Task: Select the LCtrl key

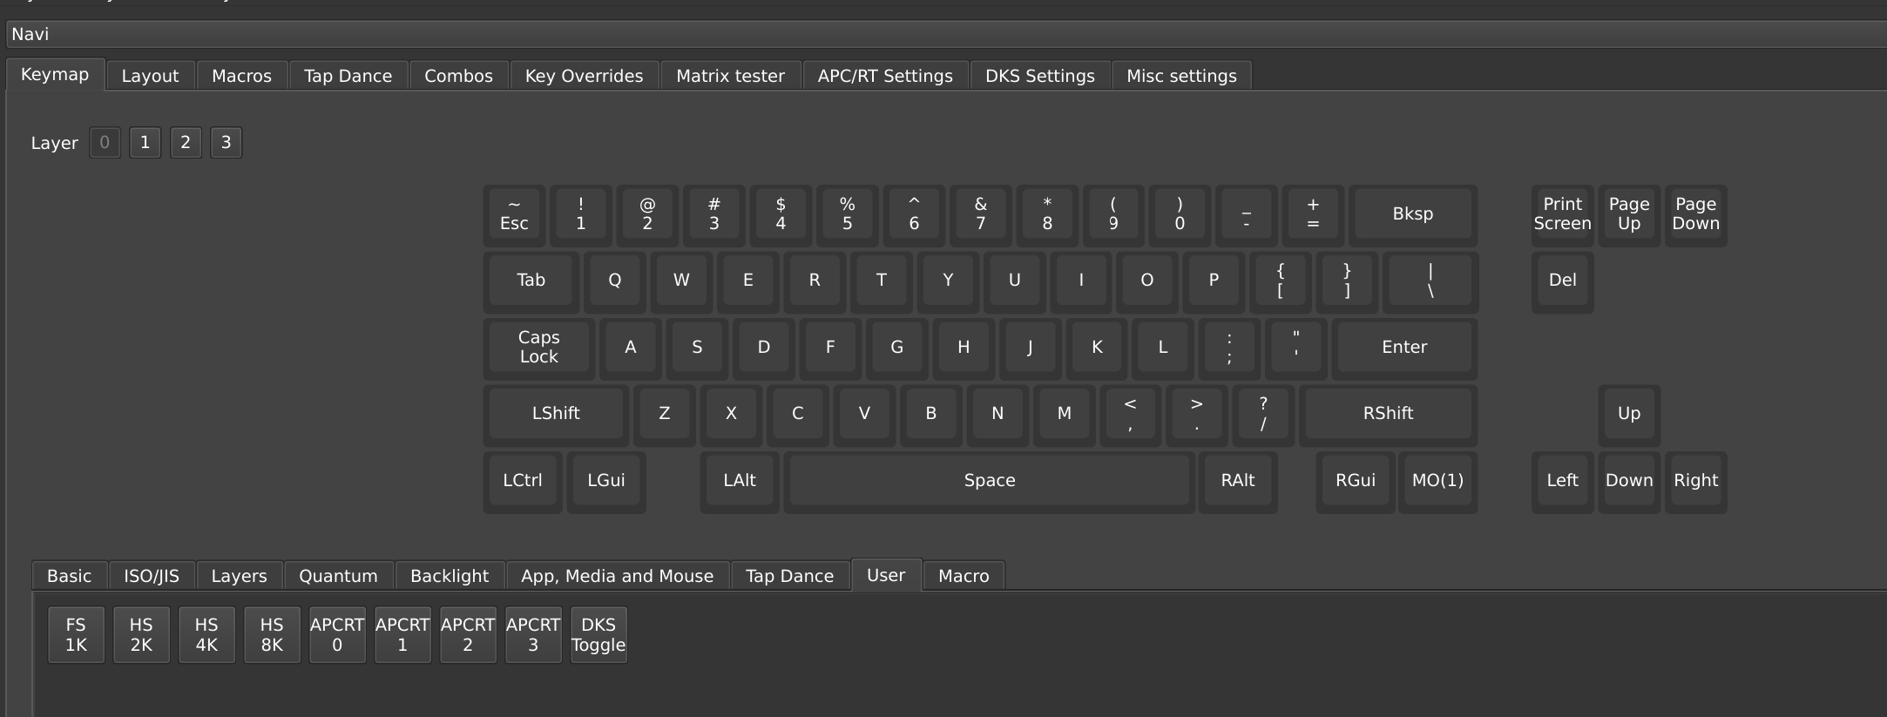Action: point(523,481)
